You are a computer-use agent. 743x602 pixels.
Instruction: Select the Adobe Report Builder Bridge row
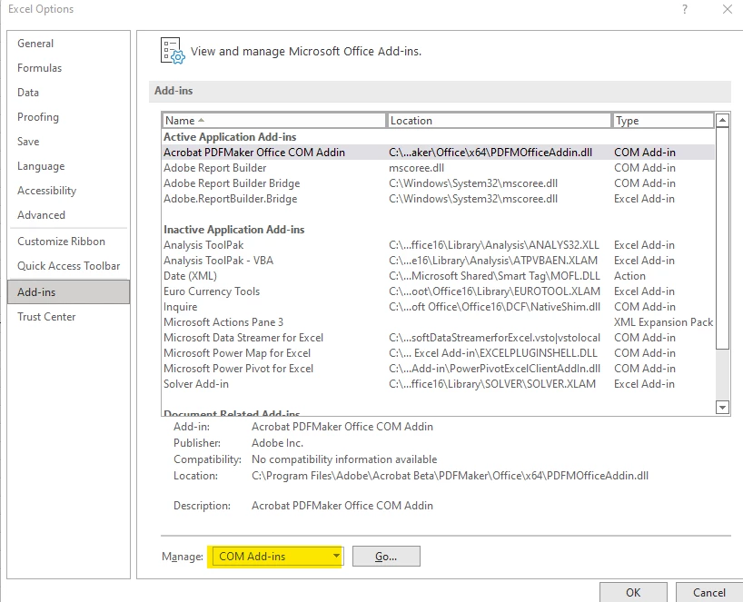pos(439,183)
